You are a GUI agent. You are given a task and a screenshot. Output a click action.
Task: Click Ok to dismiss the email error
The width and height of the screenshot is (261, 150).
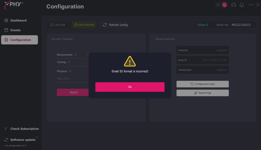tap(130, 87)
